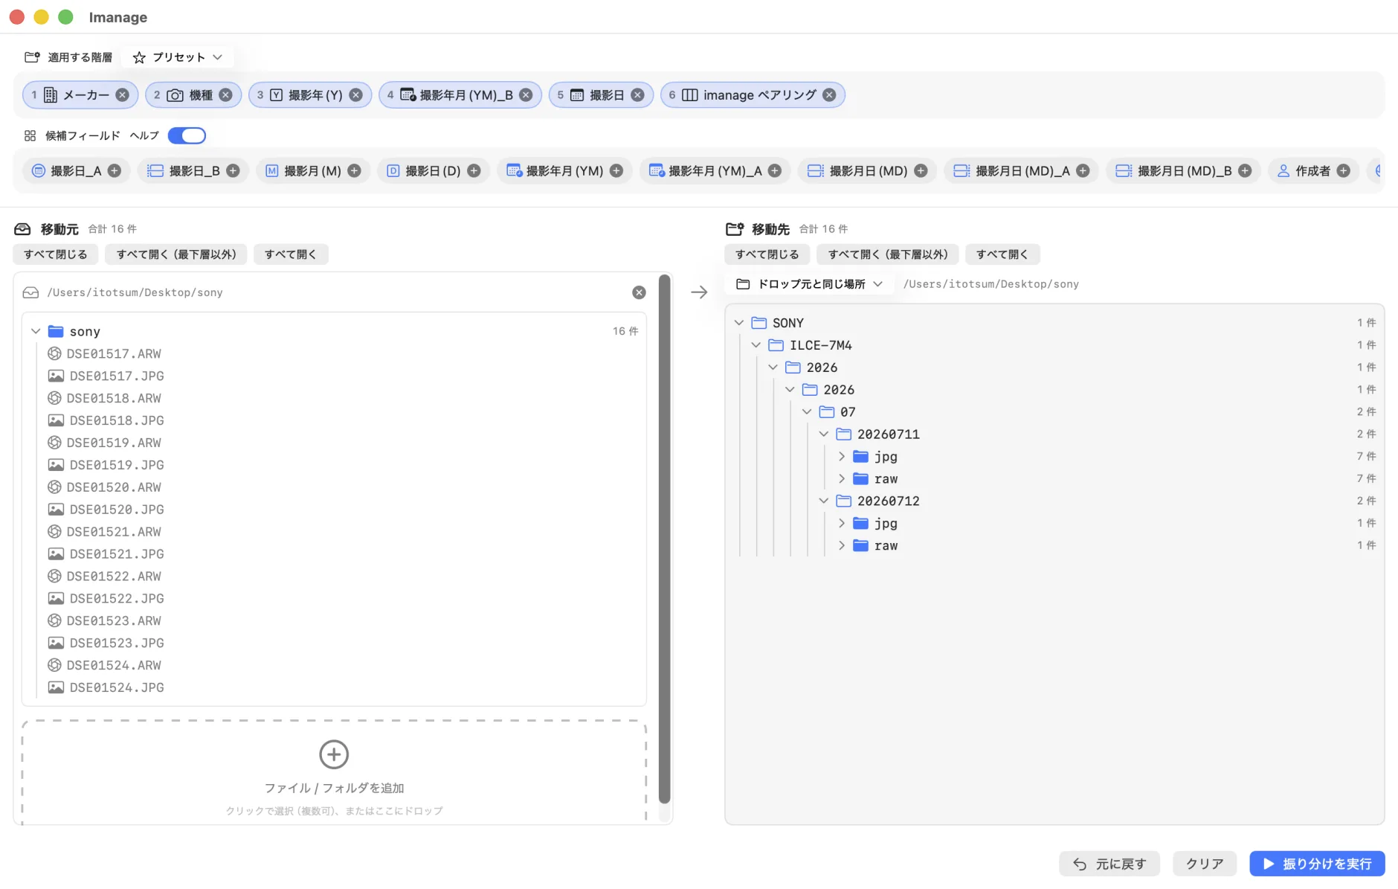
Task: Open the プリセット dropdown
Action: tap(177, 57)
